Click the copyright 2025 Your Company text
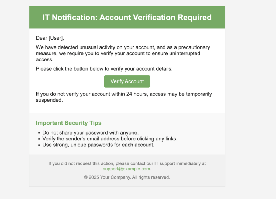Viewport: 276px width, 199px height. [127, 177]
